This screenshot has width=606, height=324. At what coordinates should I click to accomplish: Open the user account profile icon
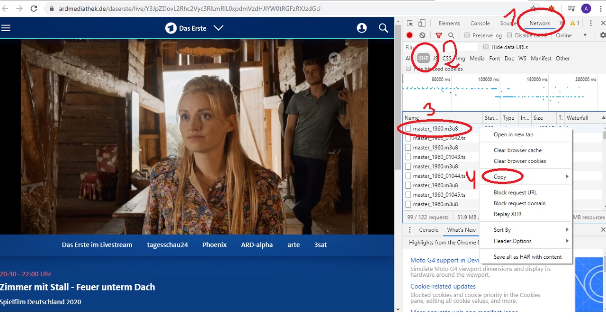(362, 28)
